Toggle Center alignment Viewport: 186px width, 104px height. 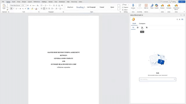pos(44,9)
